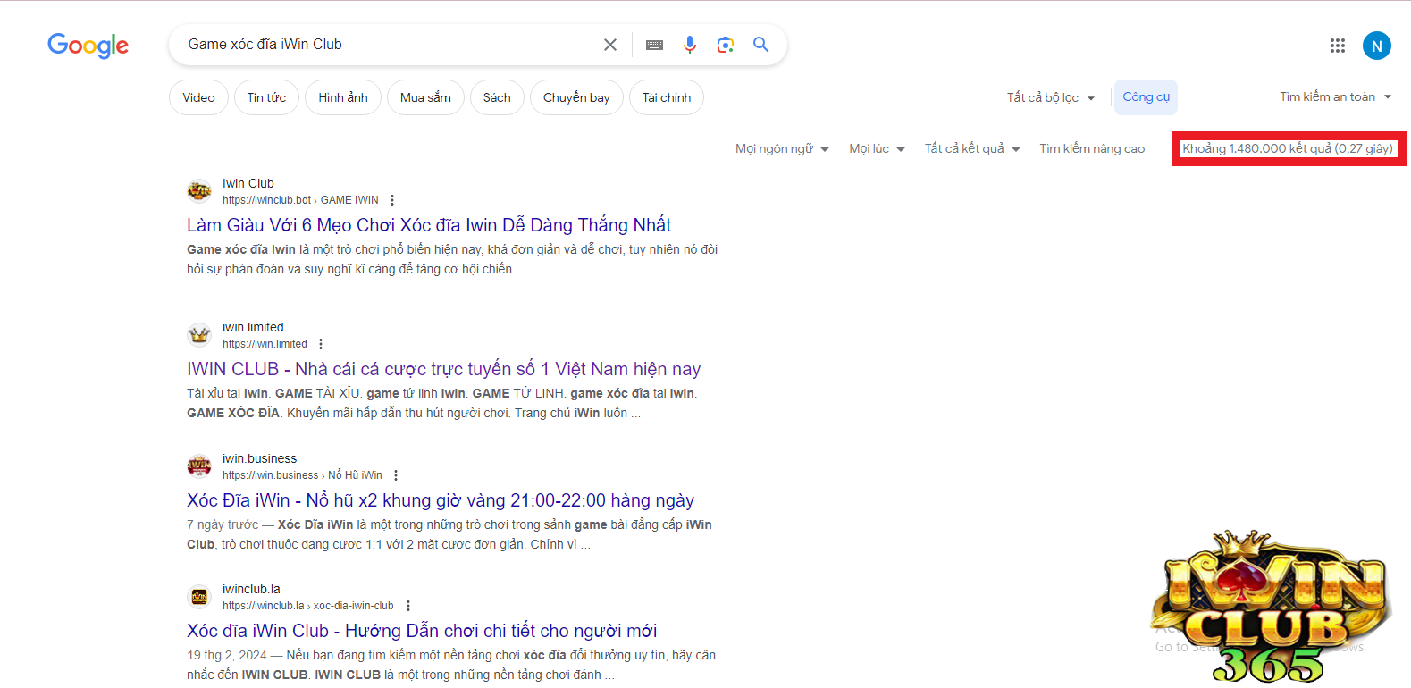The width and height of the screenshot is (1411, 688).
Task: Click the iwin.business site favicon
Action: [199, 466]
